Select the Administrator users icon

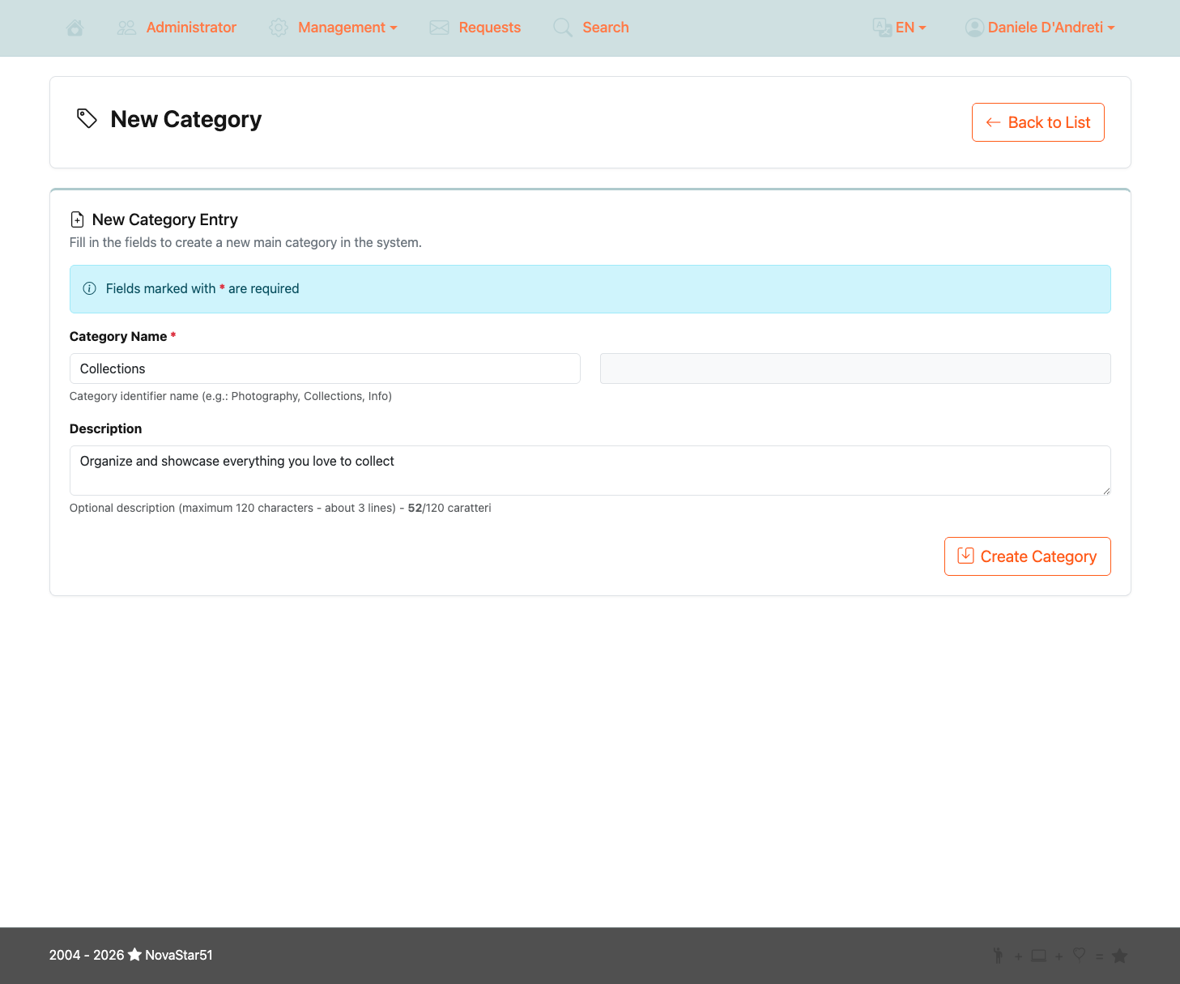(126, 27)
